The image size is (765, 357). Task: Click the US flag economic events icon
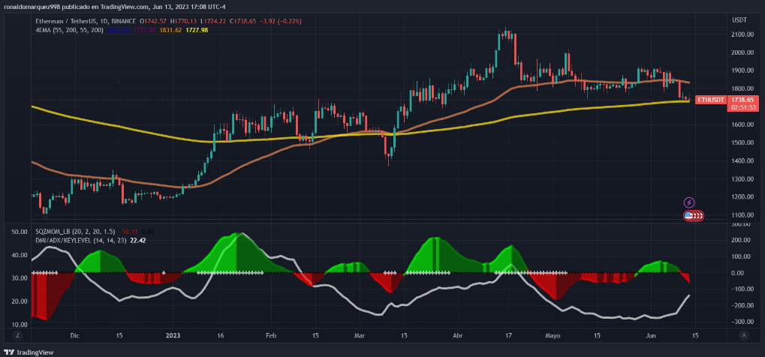(x=689, y=215)
